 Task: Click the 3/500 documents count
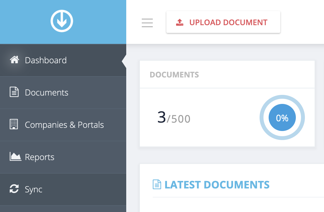[174, 117]
